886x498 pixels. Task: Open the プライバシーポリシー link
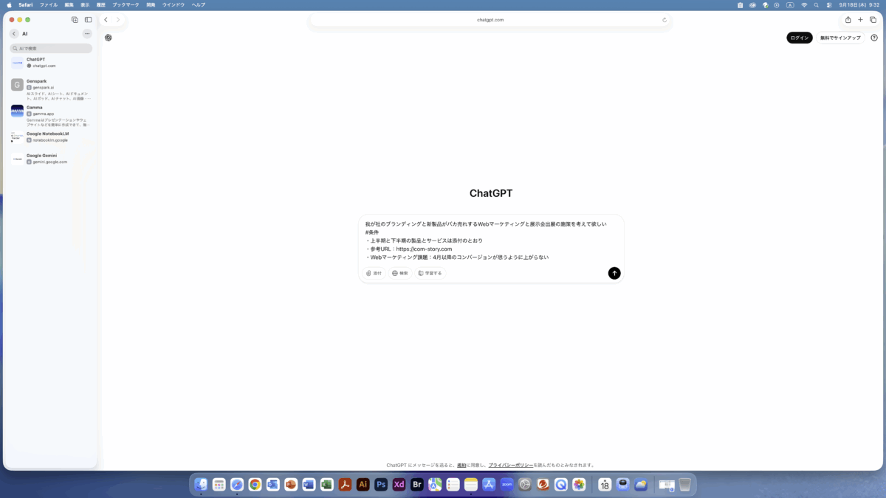coord(510,466)
